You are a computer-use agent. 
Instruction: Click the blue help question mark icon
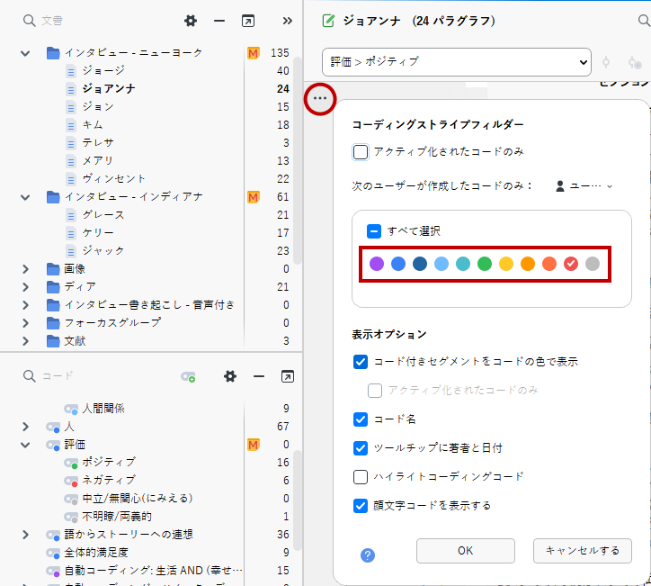[368, 555]
